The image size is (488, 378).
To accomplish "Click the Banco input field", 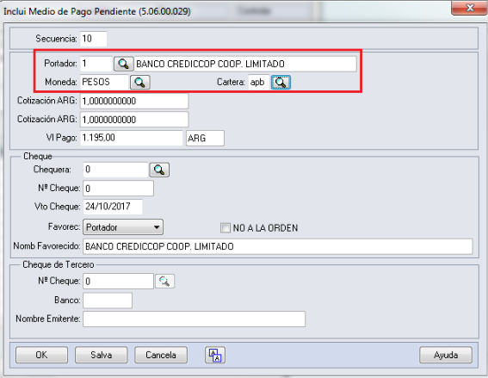I will click(x=108, y=301).
